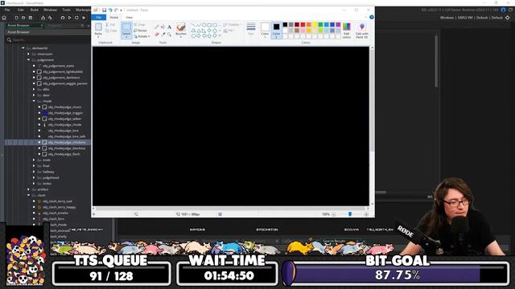Choose the Fill with color bucket tool
515x289 pixels.
(x=163, y=26)
